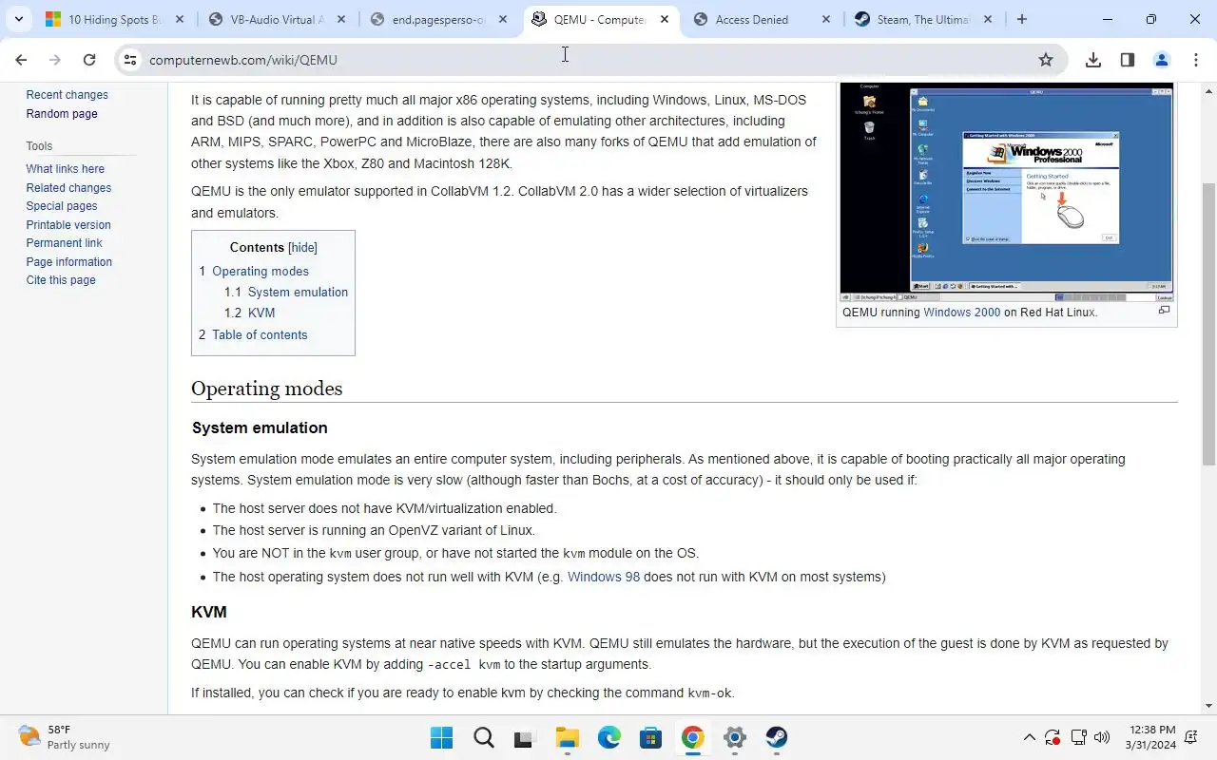
Task: Open Google Chrome taskbar icon
Action: [x=693, y=737]
